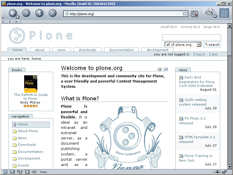233x175 pixels.
Task: Open Address Book icon in status bar
Action: [x=27, y=172]
